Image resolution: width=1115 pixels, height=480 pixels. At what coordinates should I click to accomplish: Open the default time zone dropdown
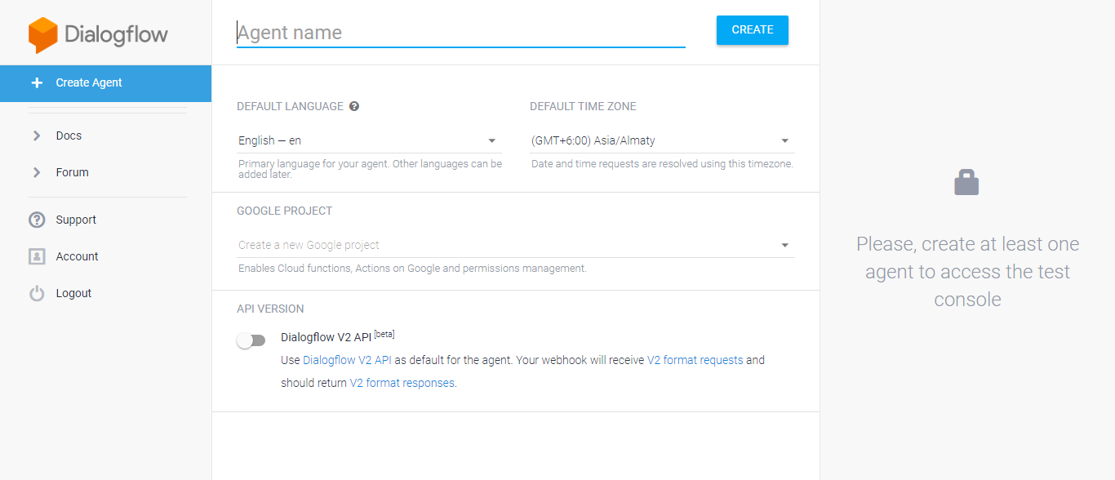click(x=662, y=140)
